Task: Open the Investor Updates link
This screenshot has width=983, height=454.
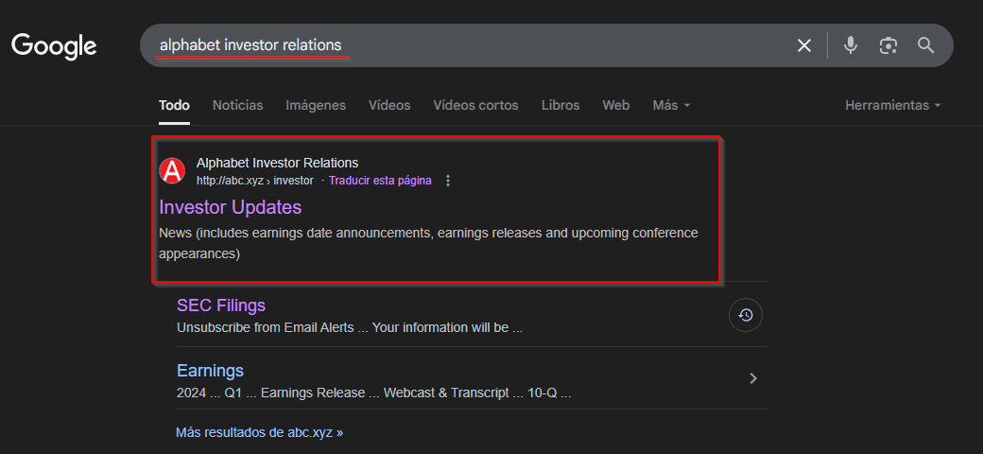Action: [x=231, y=206]
